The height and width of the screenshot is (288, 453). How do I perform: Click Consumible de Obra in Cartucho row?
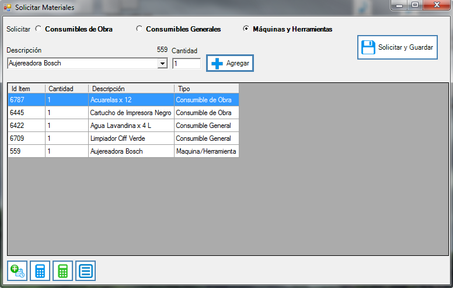click(x=207, y=113)
